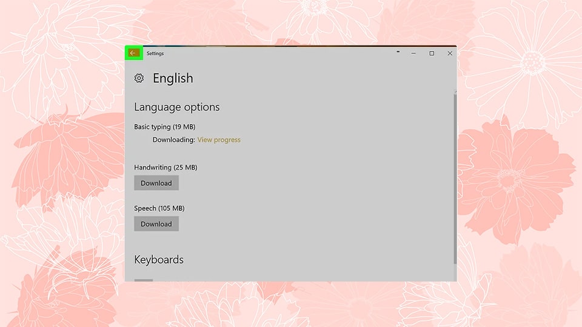
Task: Click the keyboard tile icon under Keyboards
Action: [144, 280]
